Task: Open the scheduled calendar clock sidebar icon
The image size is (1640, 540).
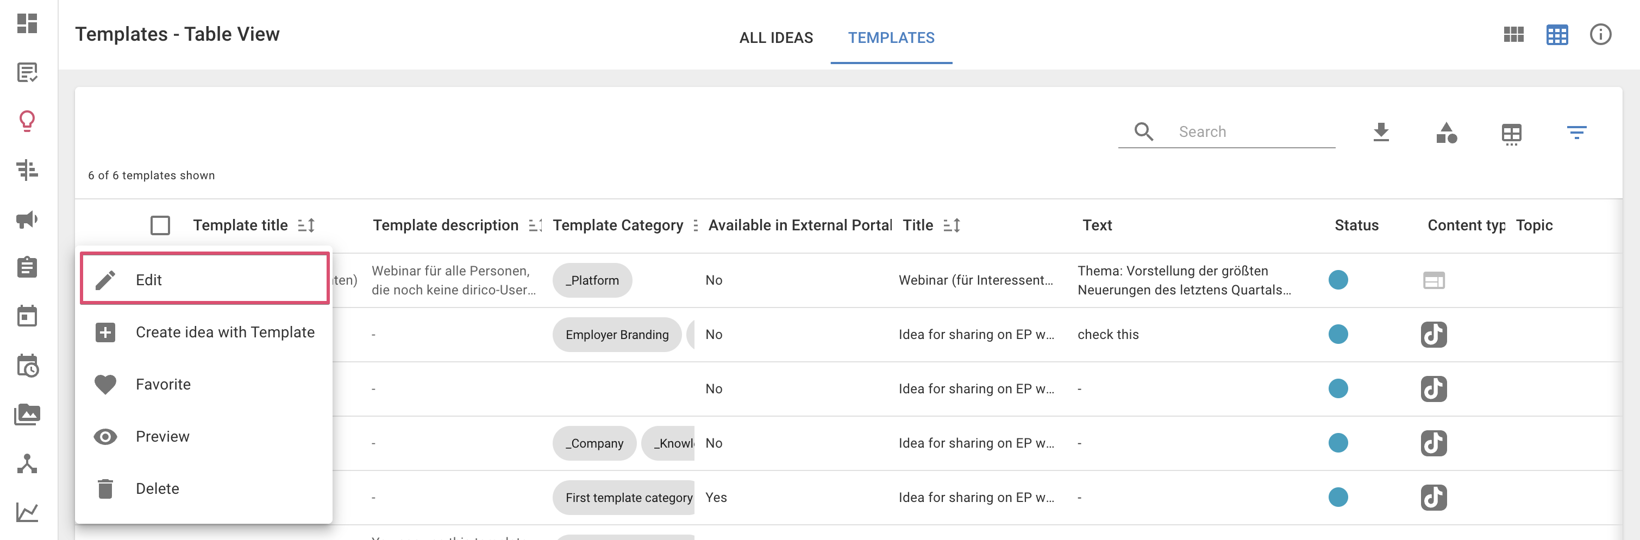Action: [x=27, y=366]
